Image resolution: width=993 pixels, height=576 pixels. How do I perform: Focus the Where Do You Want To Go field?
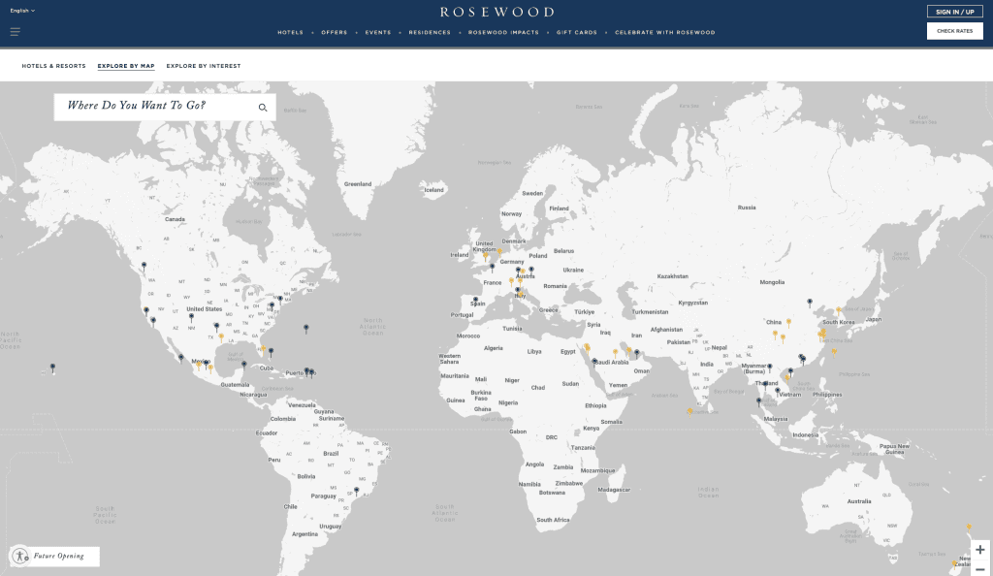click(165, 107)
